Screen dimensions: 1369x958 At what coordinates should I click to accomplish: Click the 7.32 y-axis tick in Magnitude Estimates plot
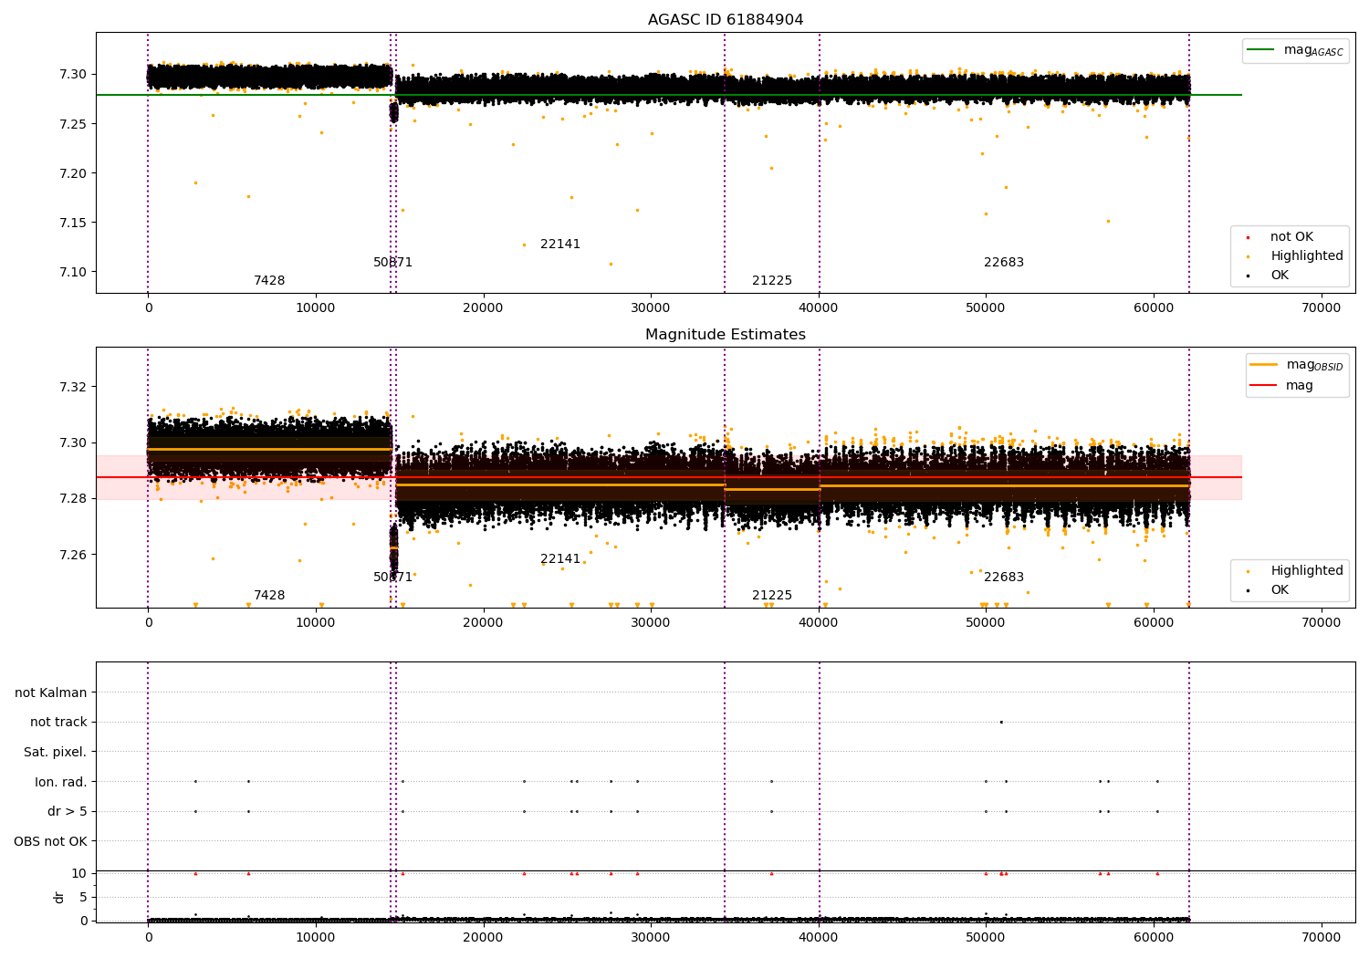(73, 387)
